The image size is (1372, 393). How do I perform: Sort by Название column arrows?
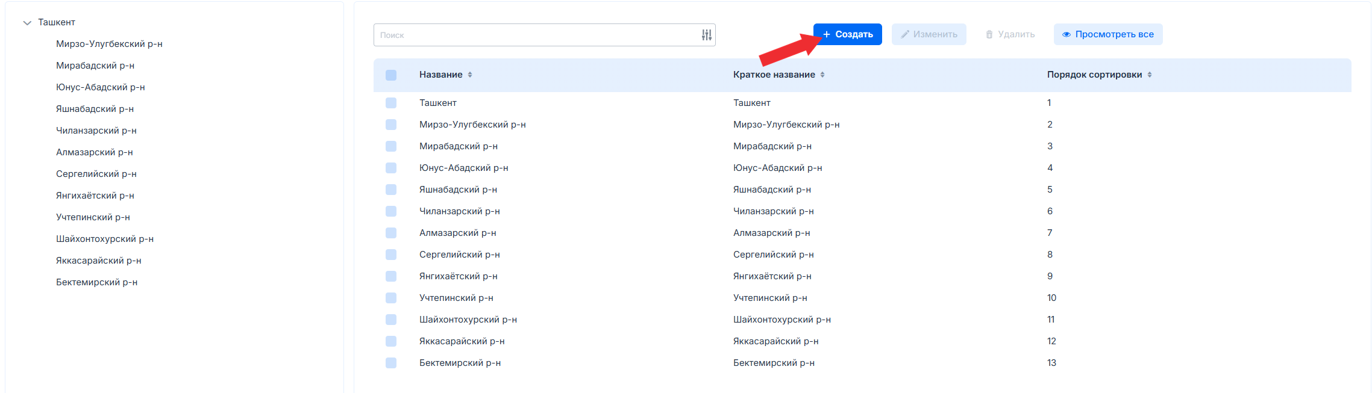[x=470, y=75]
